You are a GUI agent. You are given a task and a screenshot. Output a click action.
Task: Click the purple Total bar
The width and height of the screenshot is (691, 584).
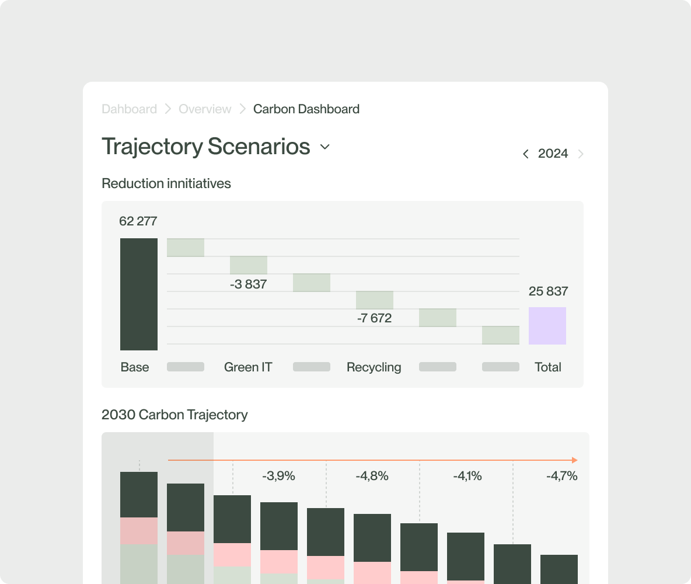(x=547, y=326)
